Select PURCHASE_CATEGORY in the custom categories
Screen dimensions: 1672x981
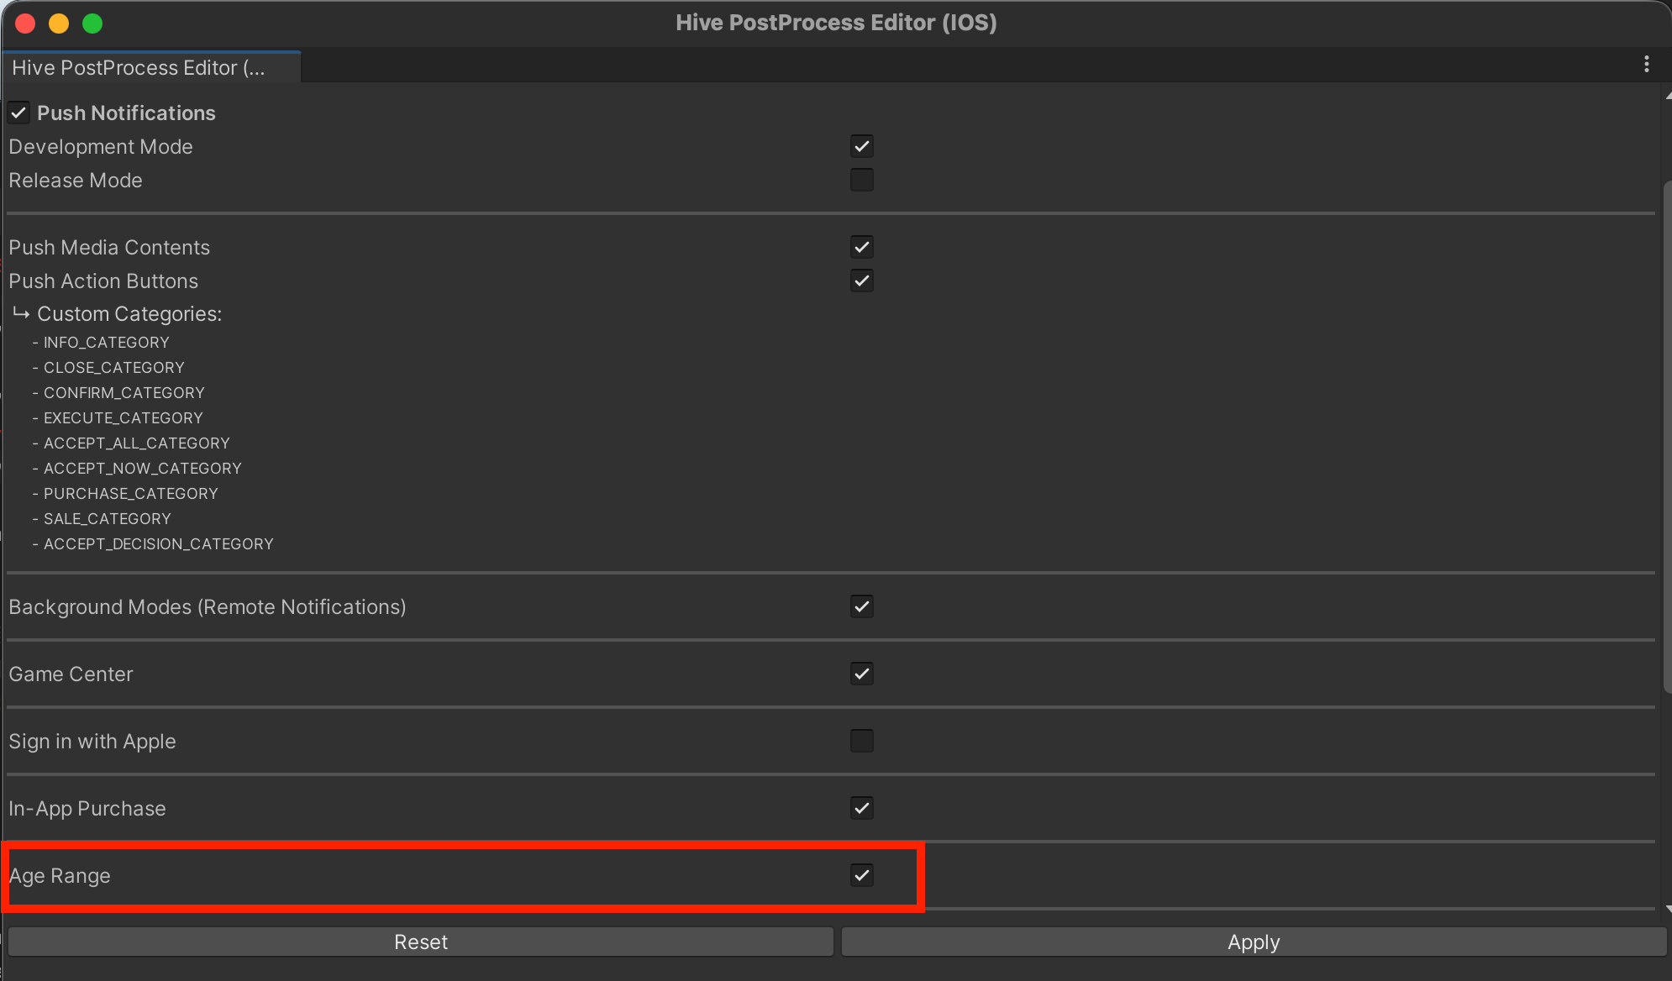click(x=130, y=494)
